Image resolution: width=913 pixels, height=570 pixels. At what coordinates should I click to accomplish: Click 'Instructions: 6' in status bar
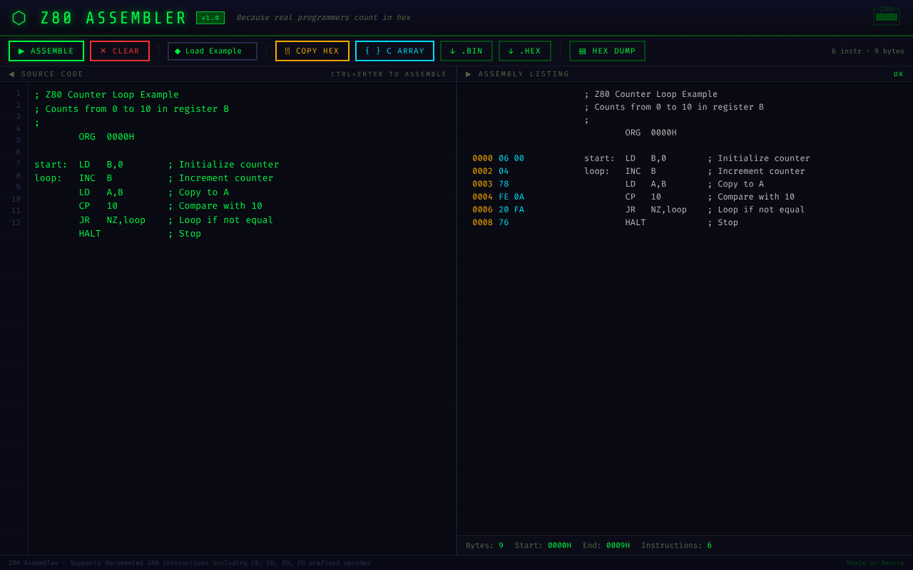[x=676, y=546]
